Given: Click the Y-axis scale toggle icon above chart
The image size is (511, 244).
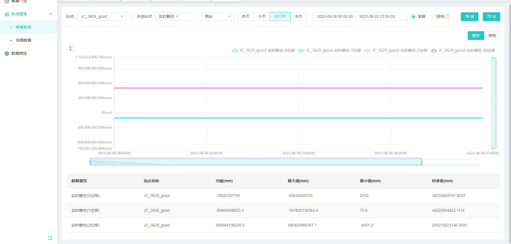Looking at the screenshot, I should click(70, 48).
